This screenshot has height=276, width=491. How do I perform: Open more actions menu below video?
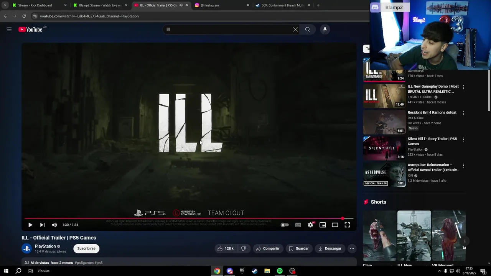point(352,248)
